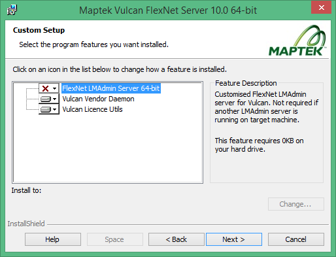The height and width of the screenshot is (257, 336).
Task: Select Vulcan Licence Utils feature
Action: (92, 109)
